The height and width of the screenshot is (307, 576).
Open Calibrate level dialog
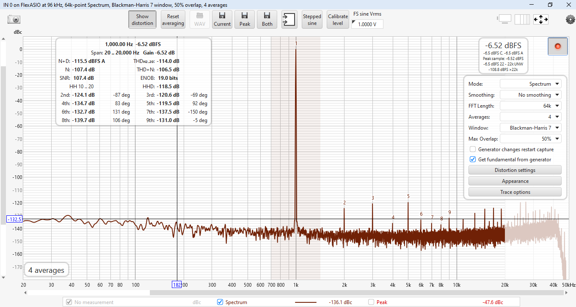tap(338, 20)
